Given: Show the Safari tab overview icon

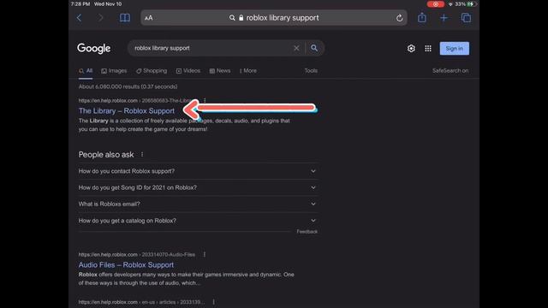Looking at the screenshot, I should 466,18.
